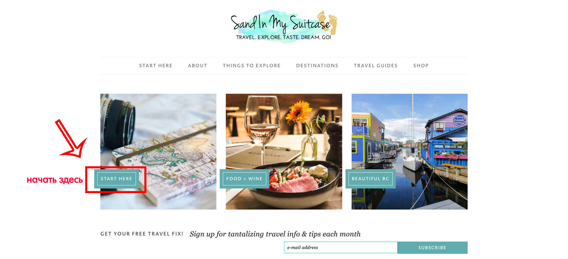
Task: Click the BEAUTIFUL BC button
Action: [x=371, y=179]
